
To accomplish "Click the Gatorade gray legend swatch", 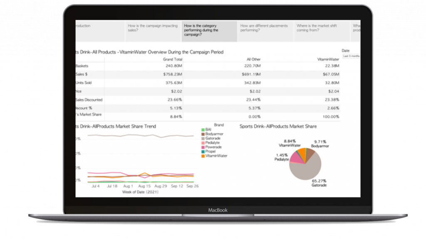I will 203,139.
